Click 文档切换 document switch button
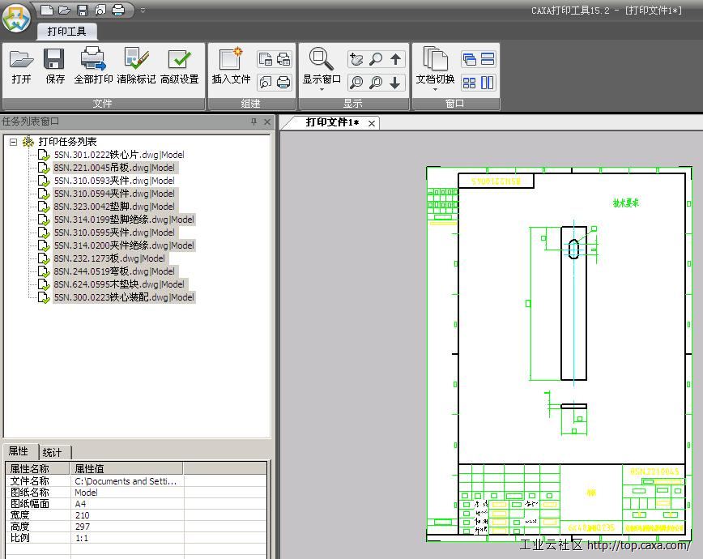Image resolution: width=703 pixels, height=559 pixels. click(x=435, y=66)
